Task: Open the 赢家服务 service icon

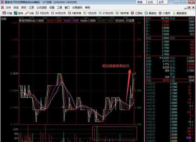Action: pos(182,13)
